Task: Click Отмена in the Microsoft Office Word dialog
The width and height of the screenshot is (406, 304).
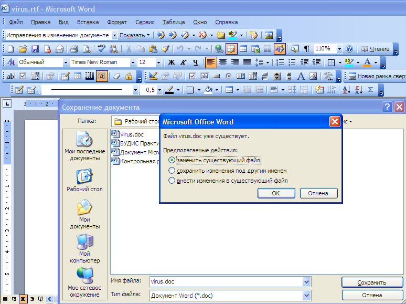Action: point(319,193)
